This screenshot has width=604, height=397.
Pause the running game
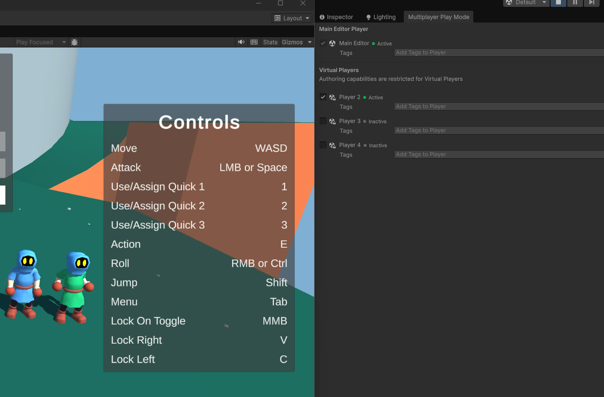coord(575,2)
